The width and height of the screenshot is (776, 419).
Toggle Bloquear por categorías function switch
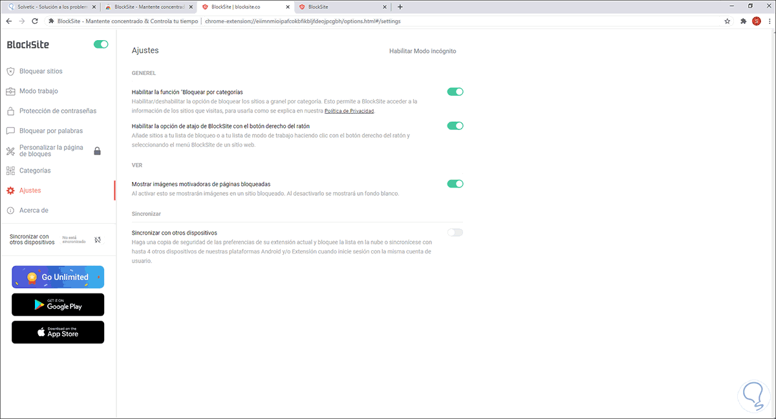[455, 92]
